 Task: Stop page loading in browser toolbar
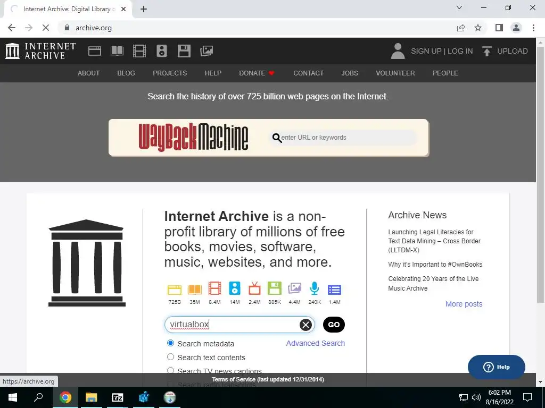[x=46, y=28]
